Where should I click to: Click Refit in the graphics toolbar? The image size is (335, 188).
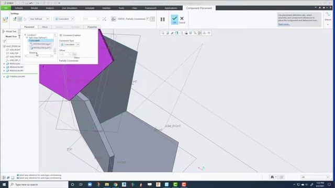pos(163,33)
